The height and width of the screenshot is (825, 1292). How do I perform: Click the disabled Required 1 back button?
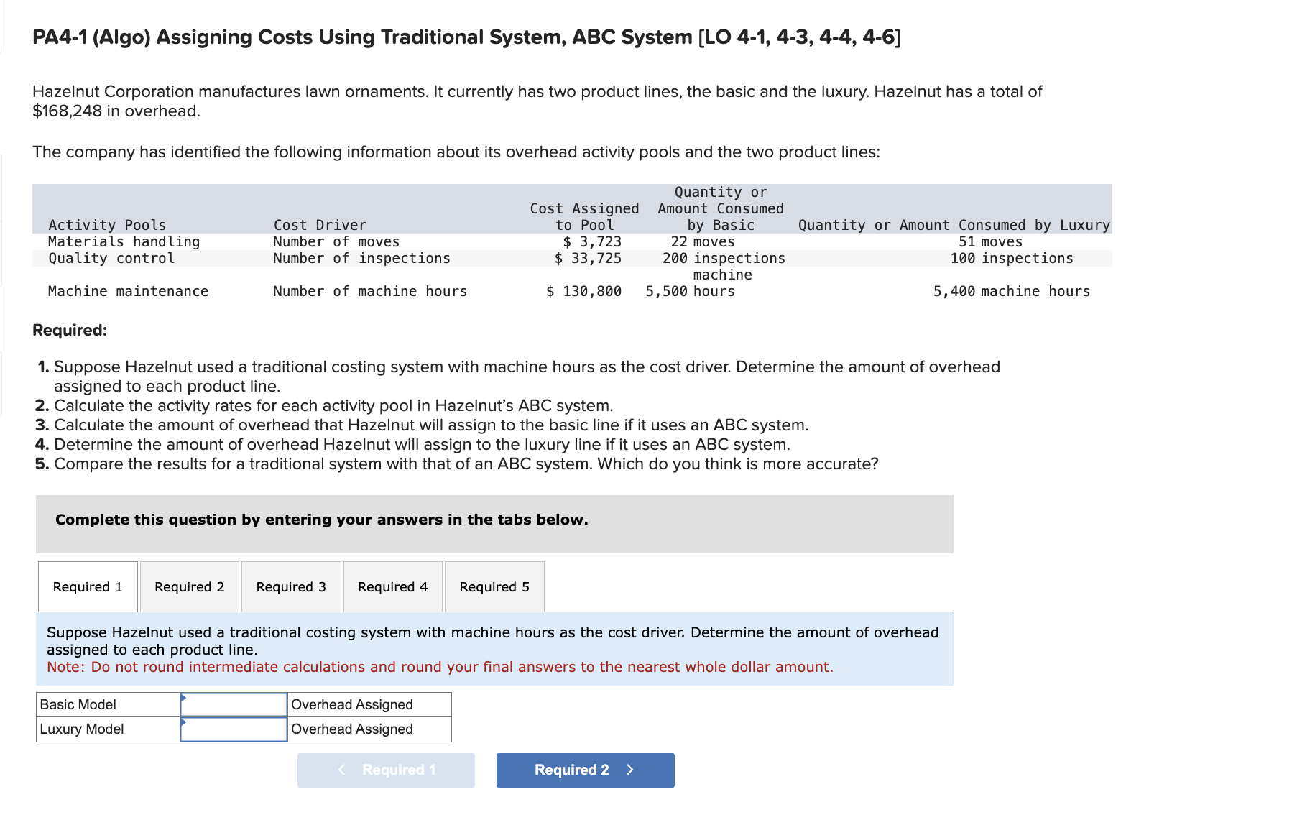(x=385, y=770)
